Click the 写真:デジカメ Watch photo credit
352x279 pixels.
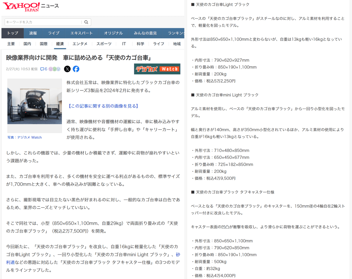point(25,137)
